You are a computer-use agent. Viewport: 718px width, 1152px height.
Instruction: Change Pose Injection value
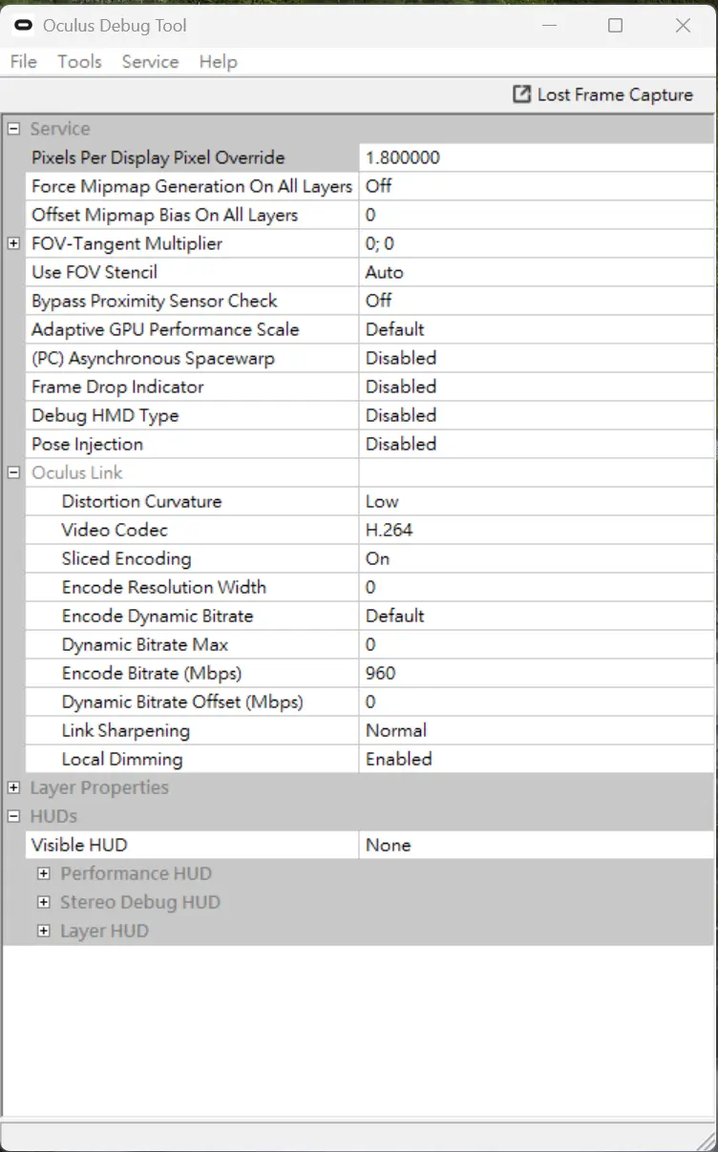pos(537,444)
